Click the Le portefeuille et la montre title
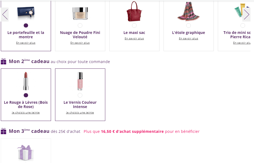This screenshot has height=163, width=254. tap(26, 35)
